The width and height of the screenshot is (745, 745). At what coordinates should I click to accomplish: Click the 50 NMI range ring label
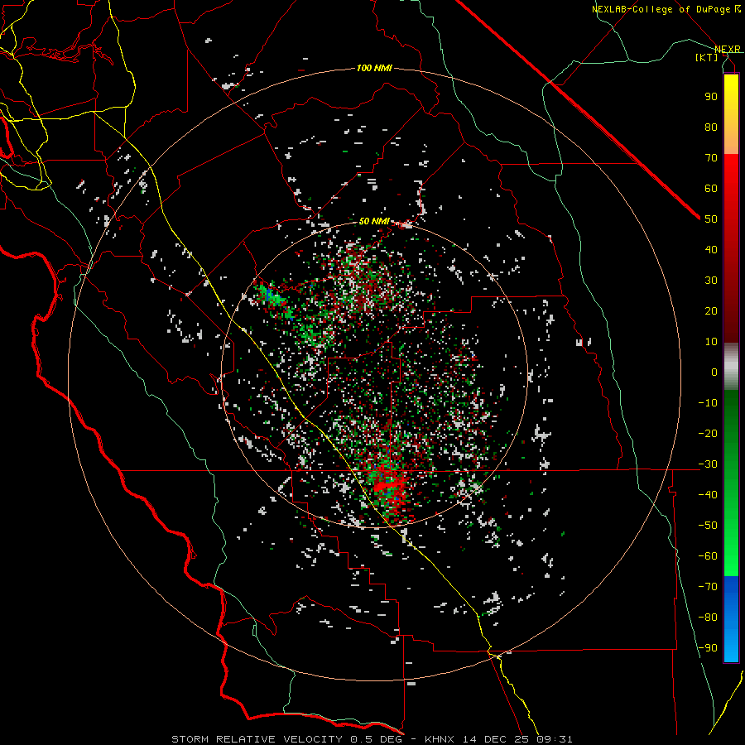pyautogui.click(x=374, y=221)
